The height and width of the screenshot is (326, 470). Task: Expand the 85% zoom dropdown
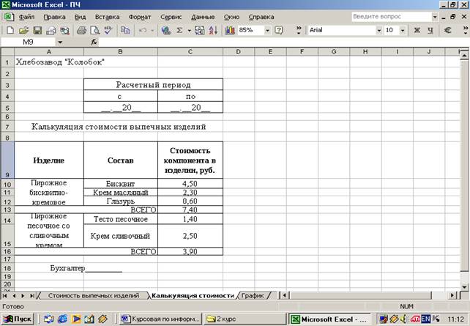coord(267,31)
